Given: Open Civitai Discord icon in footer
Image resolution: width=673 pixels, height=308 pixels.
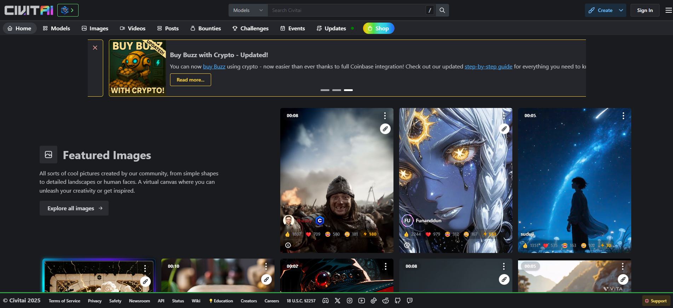Looking at the screenshot, I should coord(326,301).
